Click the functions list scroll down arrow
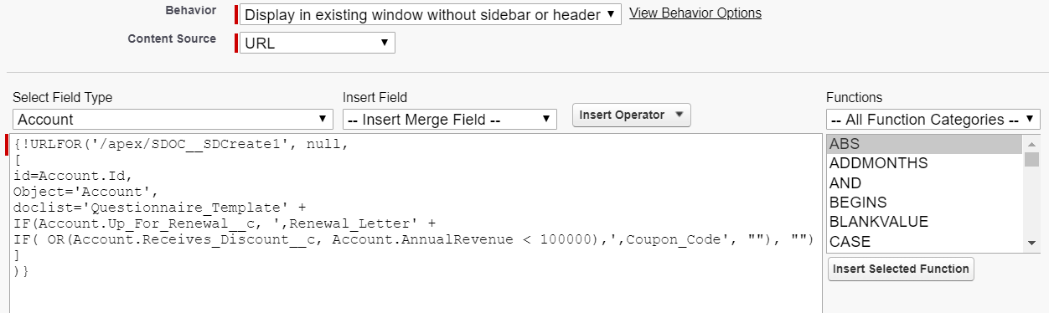The width and height of the screenshot is (1049, 313). (1031, 243)
